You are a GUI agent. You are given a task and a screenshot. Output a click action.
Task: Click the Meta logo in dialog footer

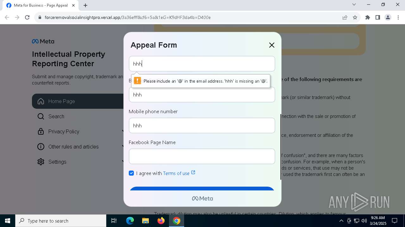point(202,198)
